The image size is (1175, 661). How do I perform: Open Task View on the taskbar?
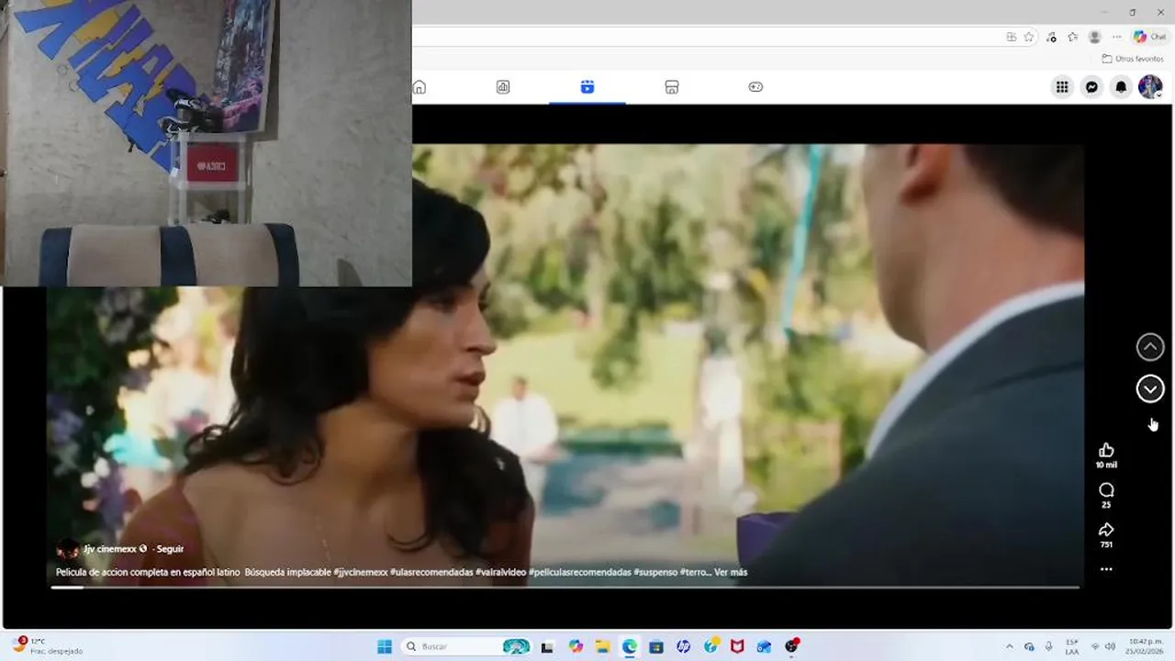[547, 646]
